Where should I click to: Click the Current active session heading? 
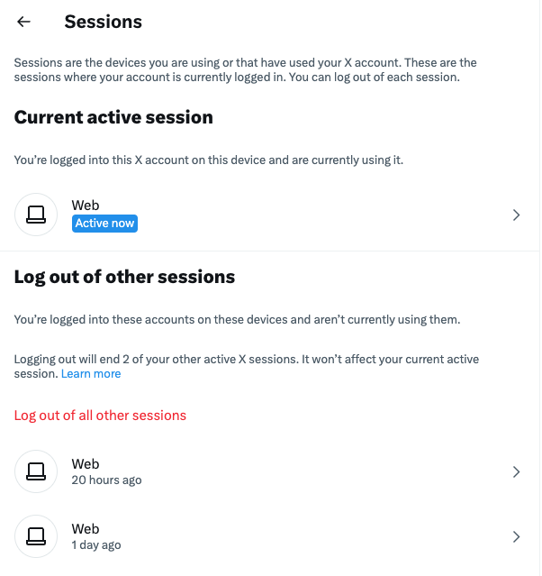point(113,117)
